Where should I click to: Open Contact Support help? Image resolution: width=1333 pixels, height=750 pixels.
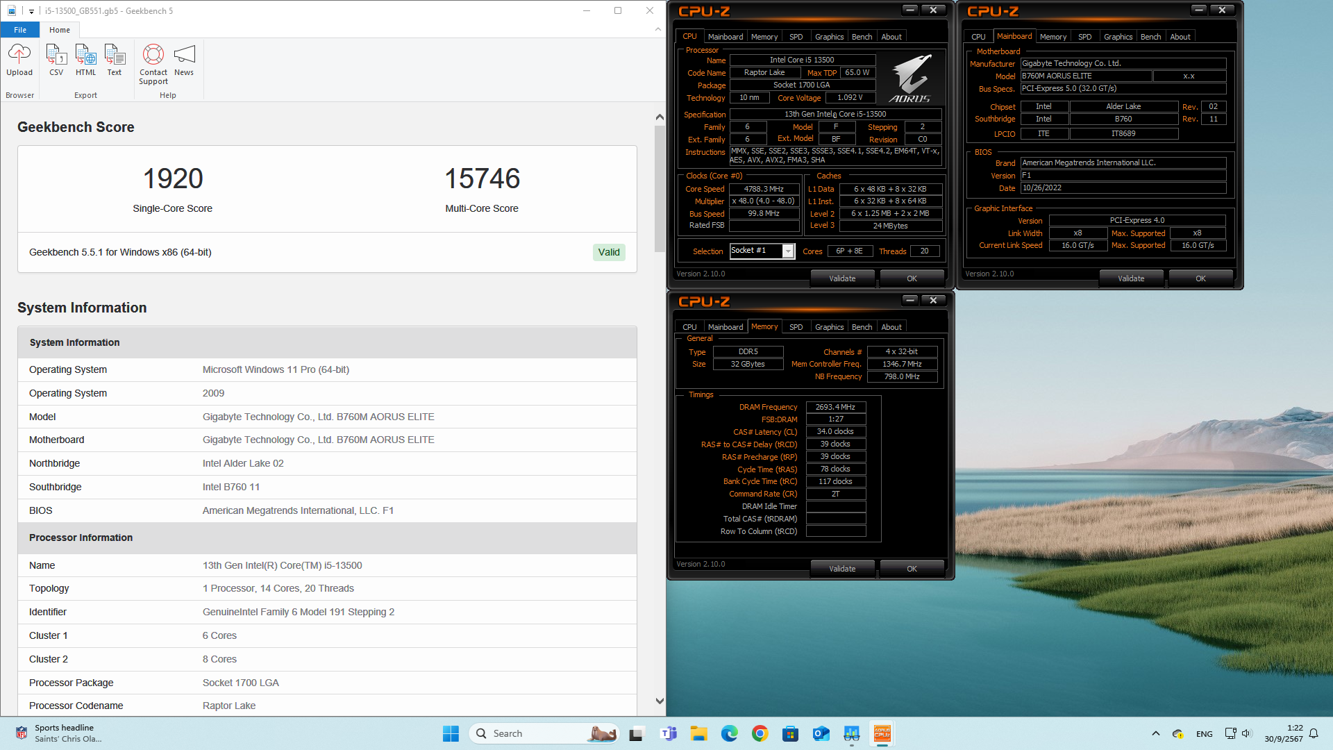pos(153,65)
